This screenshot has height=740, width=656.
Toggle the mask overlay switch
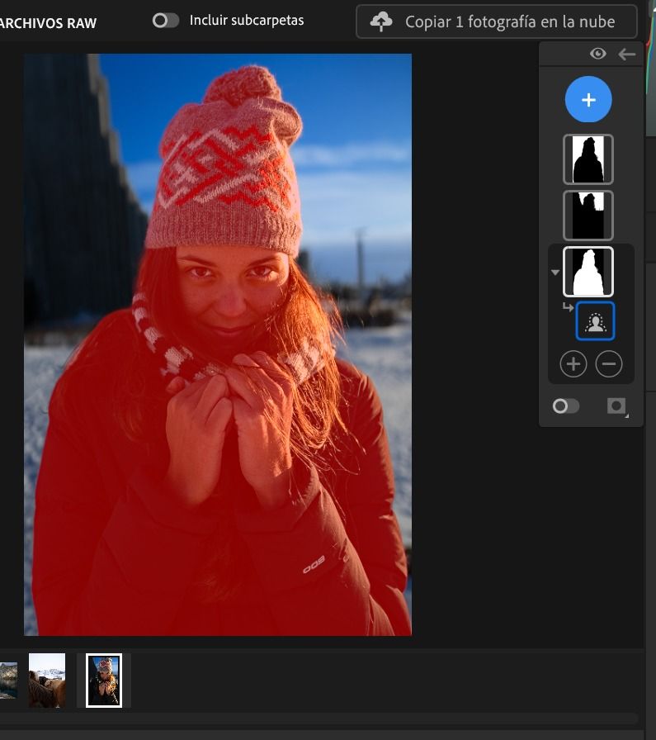[566, 406]
